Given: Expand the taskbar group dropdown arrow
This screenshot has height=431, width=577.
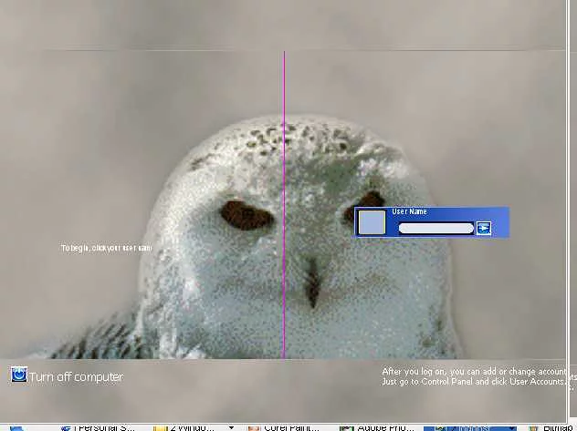Looking at the screenshot, I should [x=231, y=426].
